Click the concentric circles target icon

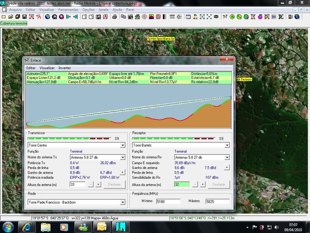[144, 17]
